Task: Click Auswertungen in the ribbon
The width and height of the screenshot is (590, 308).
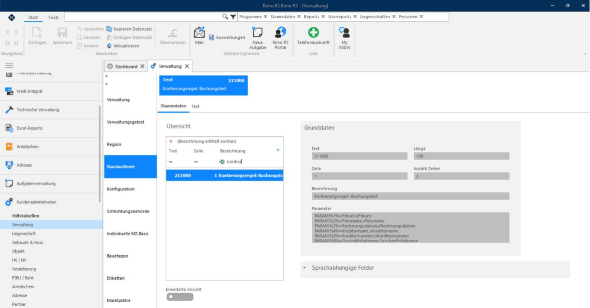Action: point(227,37)
